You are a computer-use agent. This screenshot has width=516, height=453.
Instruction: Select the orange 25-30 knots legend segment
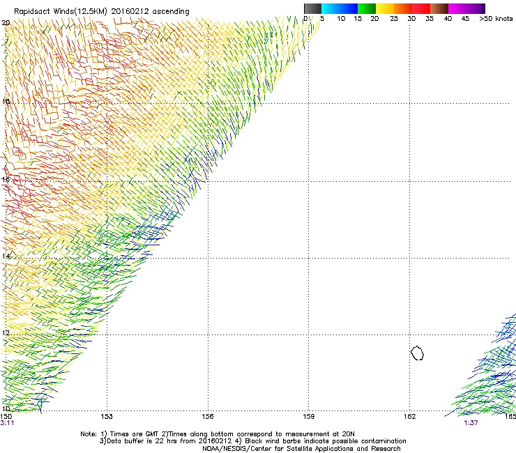coord(403,8)
